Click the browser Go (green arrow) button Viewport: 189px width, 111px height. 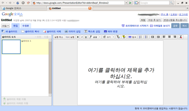coord(130,3)
